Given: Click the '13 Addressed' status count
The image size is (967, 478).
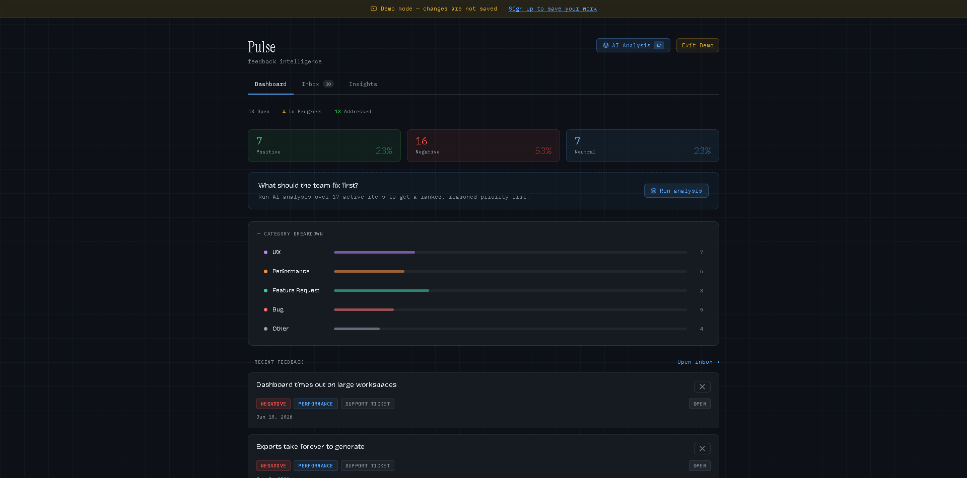Looking at the screenshot, I should tap(353, 112).
